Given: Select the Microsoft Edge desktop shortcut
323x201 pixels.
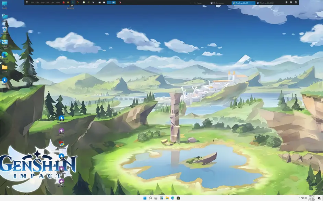Looking at the screenshot, I should pyautogui.click(x=4, y=57).
